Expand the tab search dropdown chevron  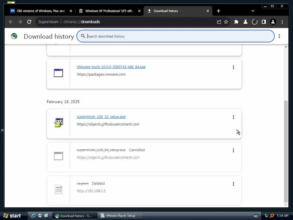[253, 11]
